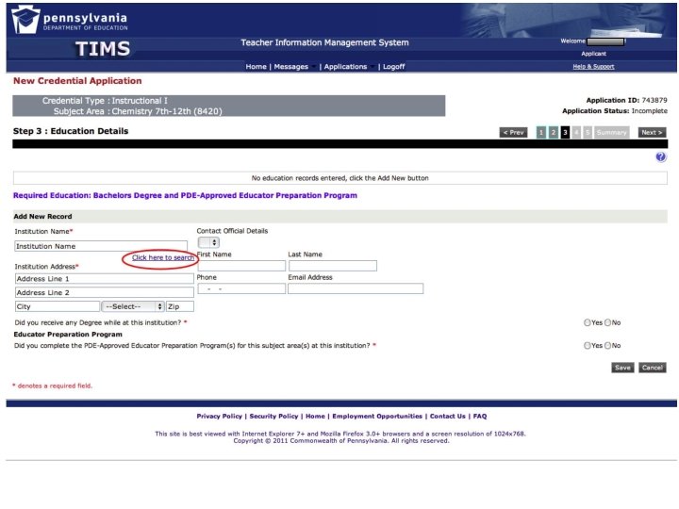This screenshot has height=509, width=679.
Task: Focus the Zip field
Action: [180, 306]
